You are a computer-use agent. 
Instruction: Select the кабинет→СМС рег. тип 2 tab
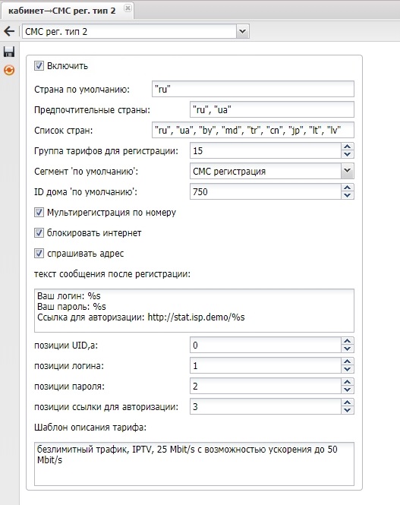(x=61, y=11)
